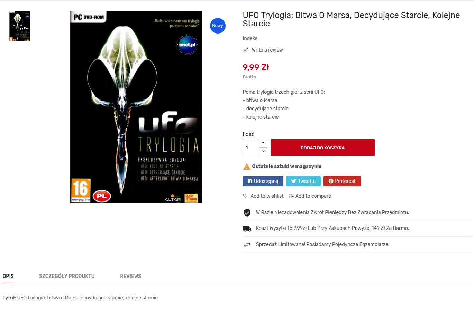Click the Twitter bird icon in Tweetuj
The width and height of the screenshot is (474, 318).
tap(293, 181)
